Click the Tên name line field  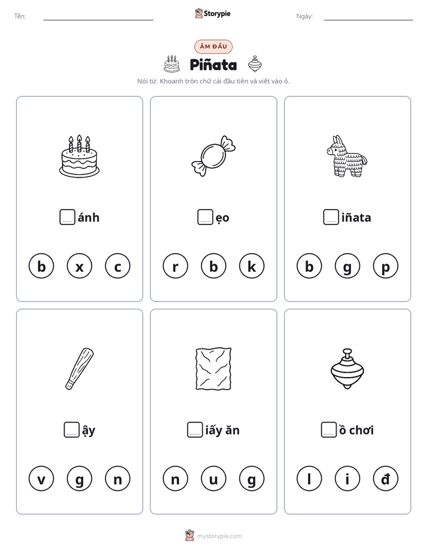pyautogui.click(x=98, y=17)
